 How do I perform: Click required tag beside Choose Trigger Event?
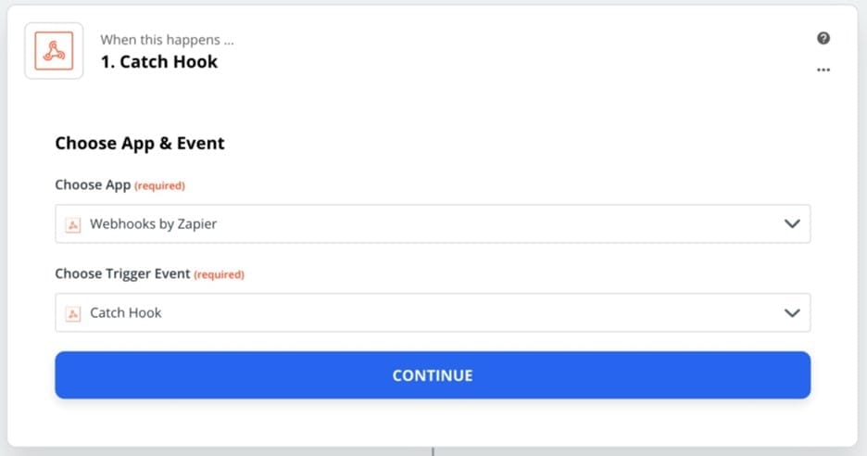[x=219, y=274]
